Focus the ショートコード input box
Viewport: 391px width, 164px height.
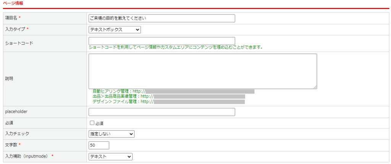point(162,41)
